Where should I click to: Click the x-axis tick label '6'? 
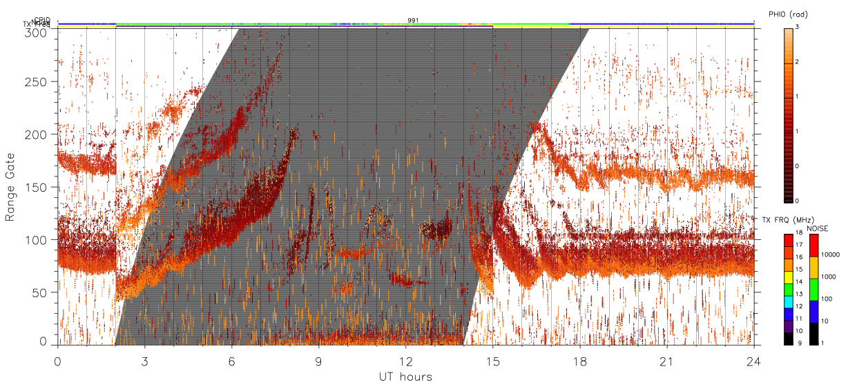(x=232, y=361)
